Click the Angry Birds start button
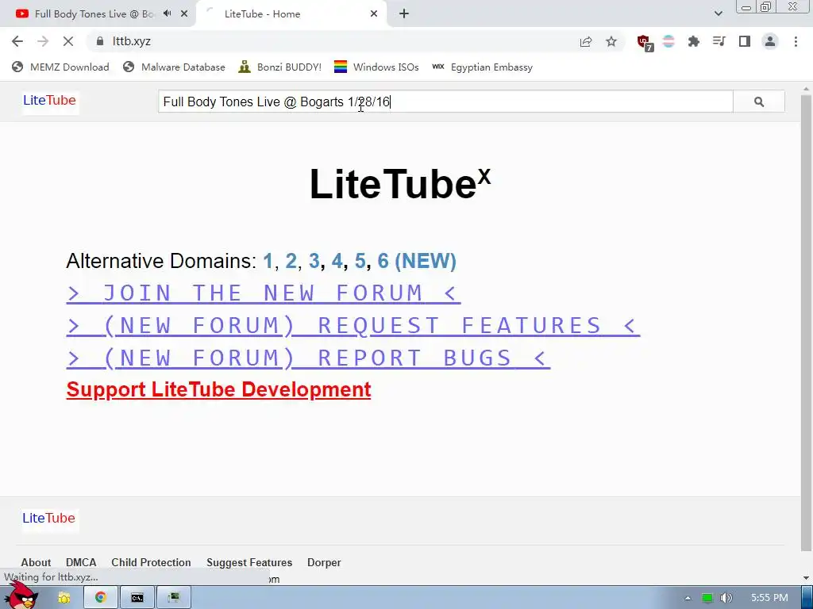This screenshot has height=609, width=813. [x=21, y=596]
